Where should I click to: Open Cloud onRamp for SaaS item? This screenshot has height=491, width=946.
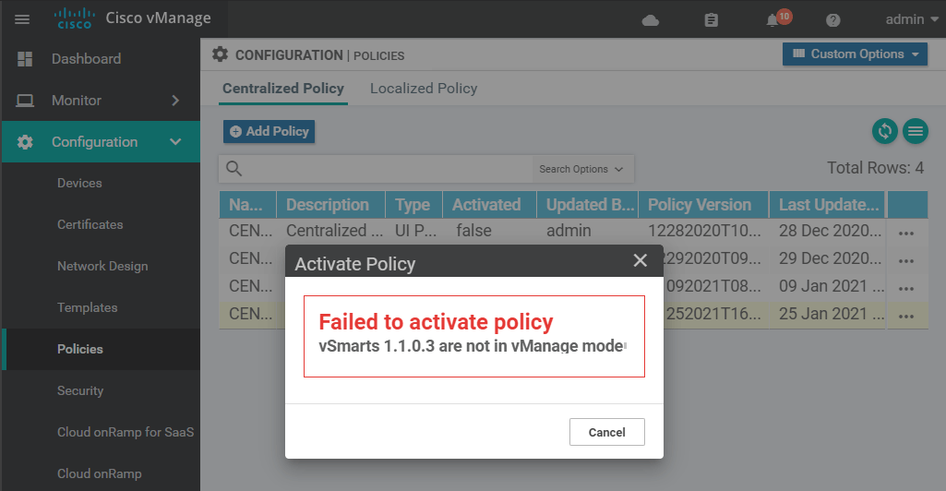(126, 432)
